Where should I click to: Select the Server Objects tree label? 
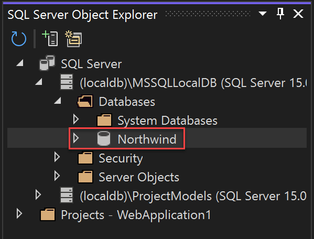pos(139,177)
